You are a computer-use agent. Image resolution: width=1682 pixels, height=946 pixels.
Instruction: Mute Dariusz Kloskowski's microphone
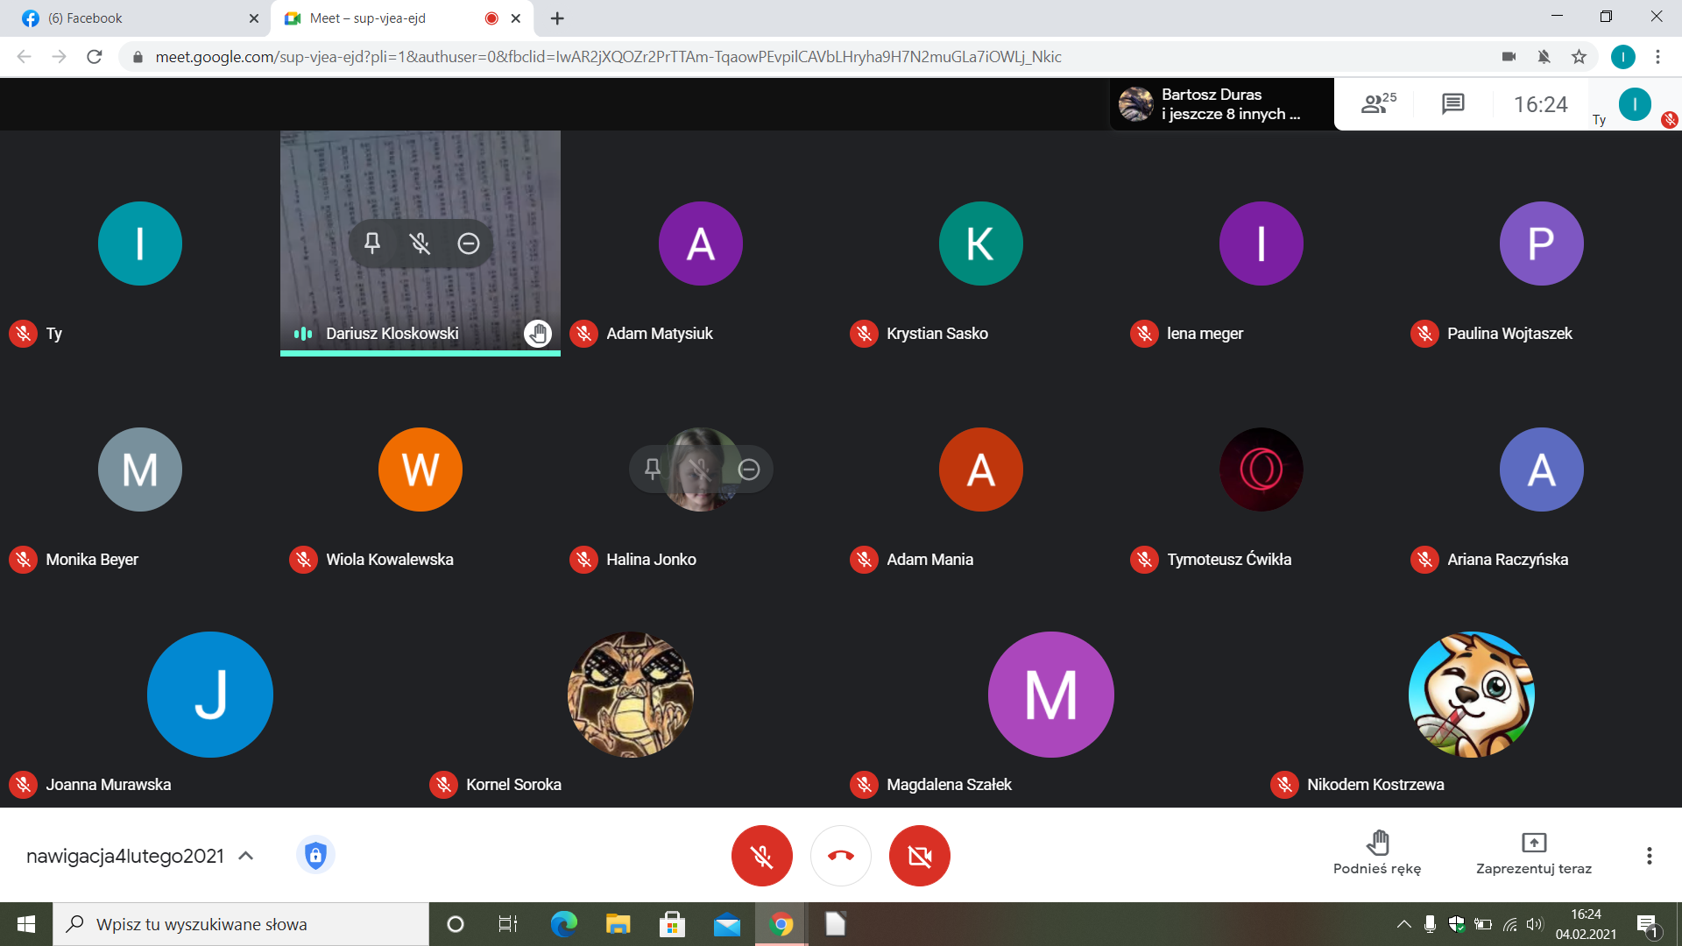(420, 244)
